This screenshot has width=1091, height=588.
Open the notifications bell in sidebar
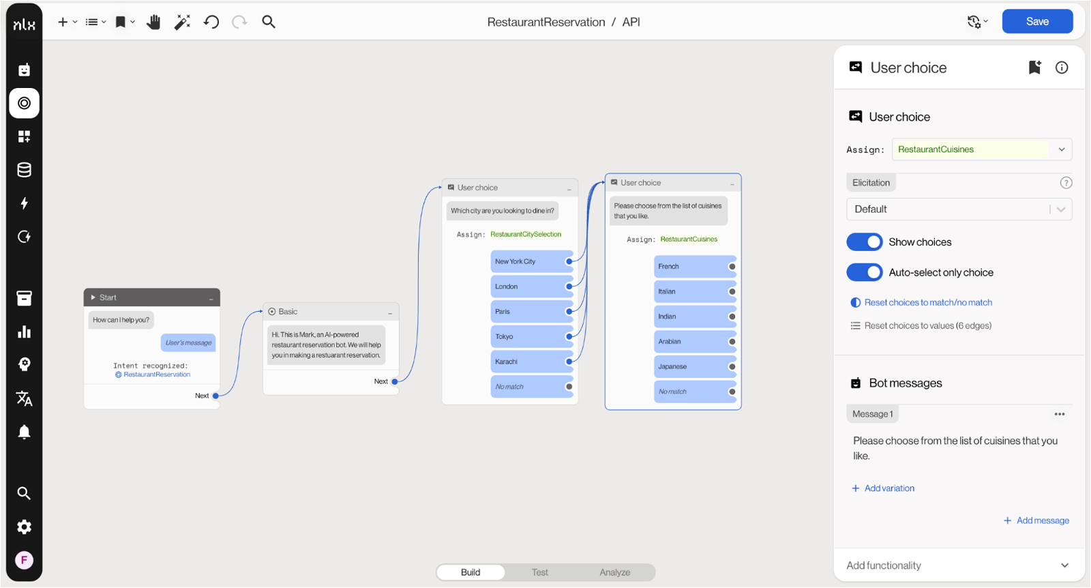click(24, 432)
